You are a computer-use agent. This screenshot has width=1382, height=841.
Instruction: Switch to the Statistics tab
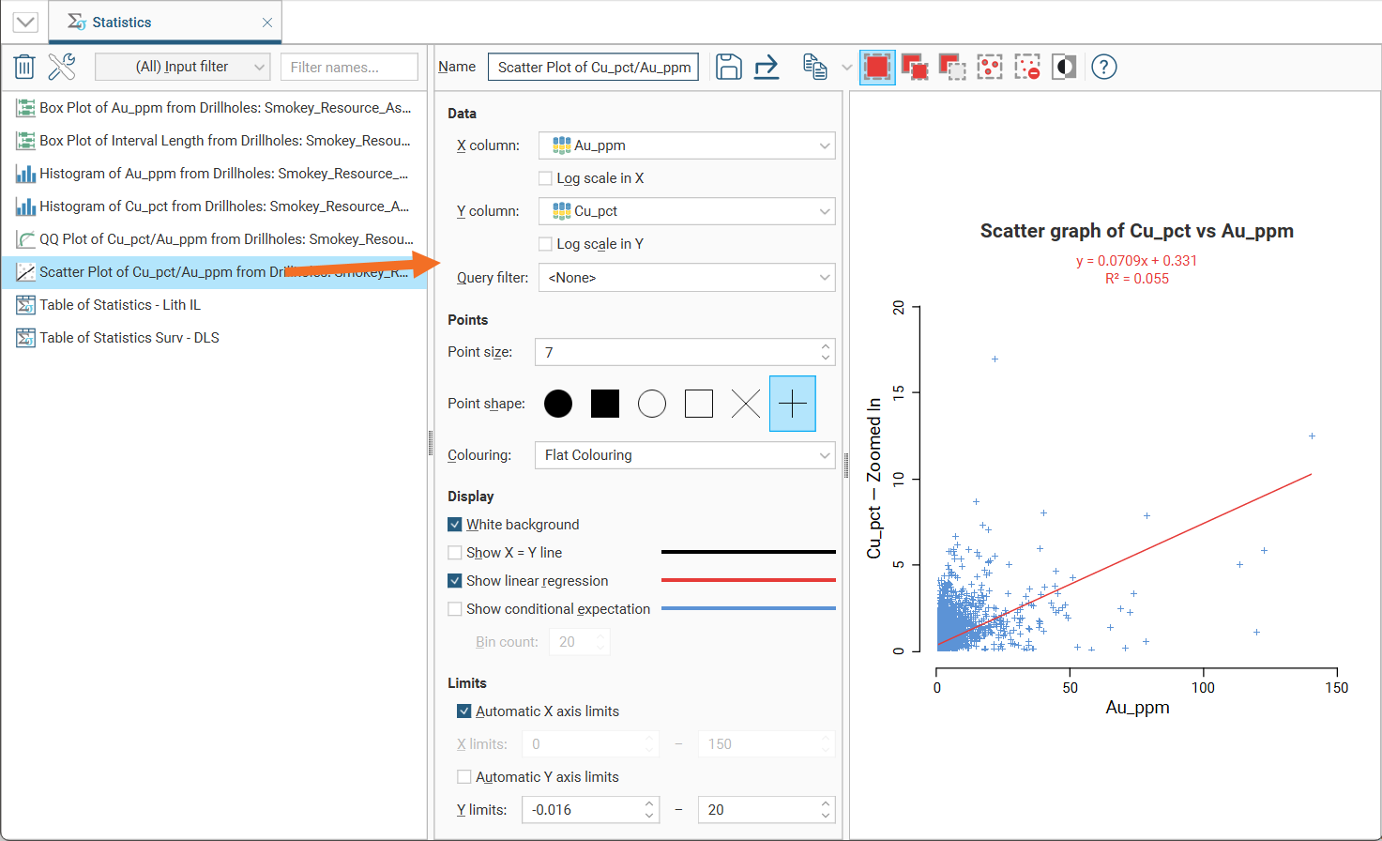tap(121, 23)
